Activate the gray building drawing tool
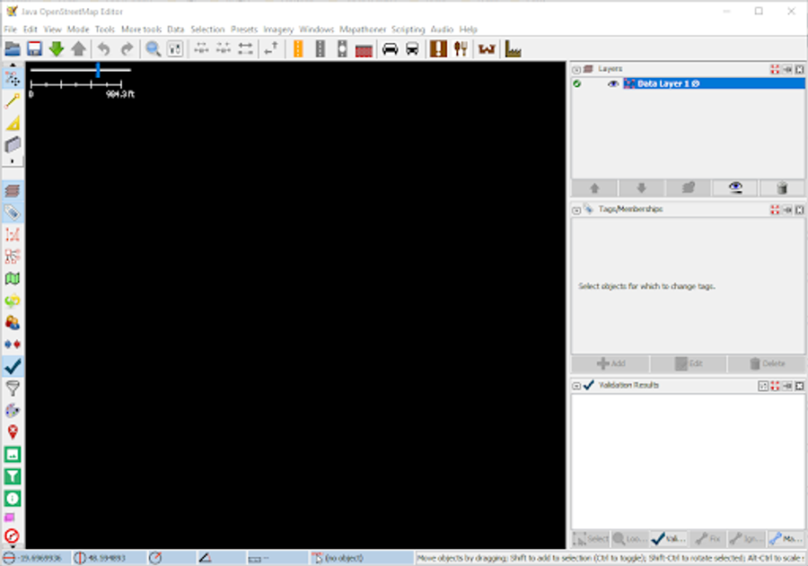 pos(13,144)
